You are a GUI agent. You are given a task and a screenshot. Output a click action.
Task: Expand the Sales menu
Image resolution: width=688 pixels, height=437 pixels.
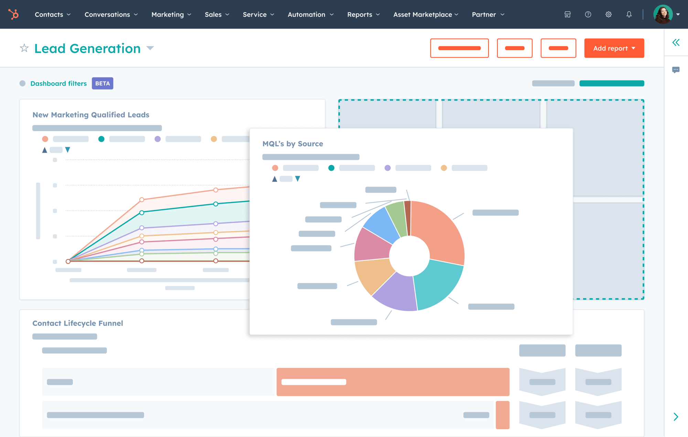point(217,14)
